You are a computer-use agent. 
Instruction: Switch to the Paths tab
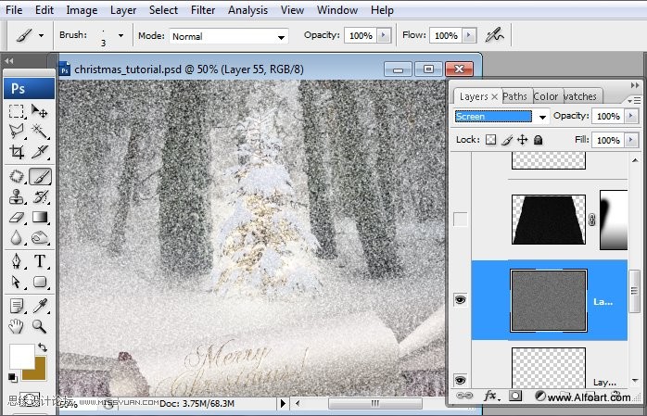coord(515,96)
